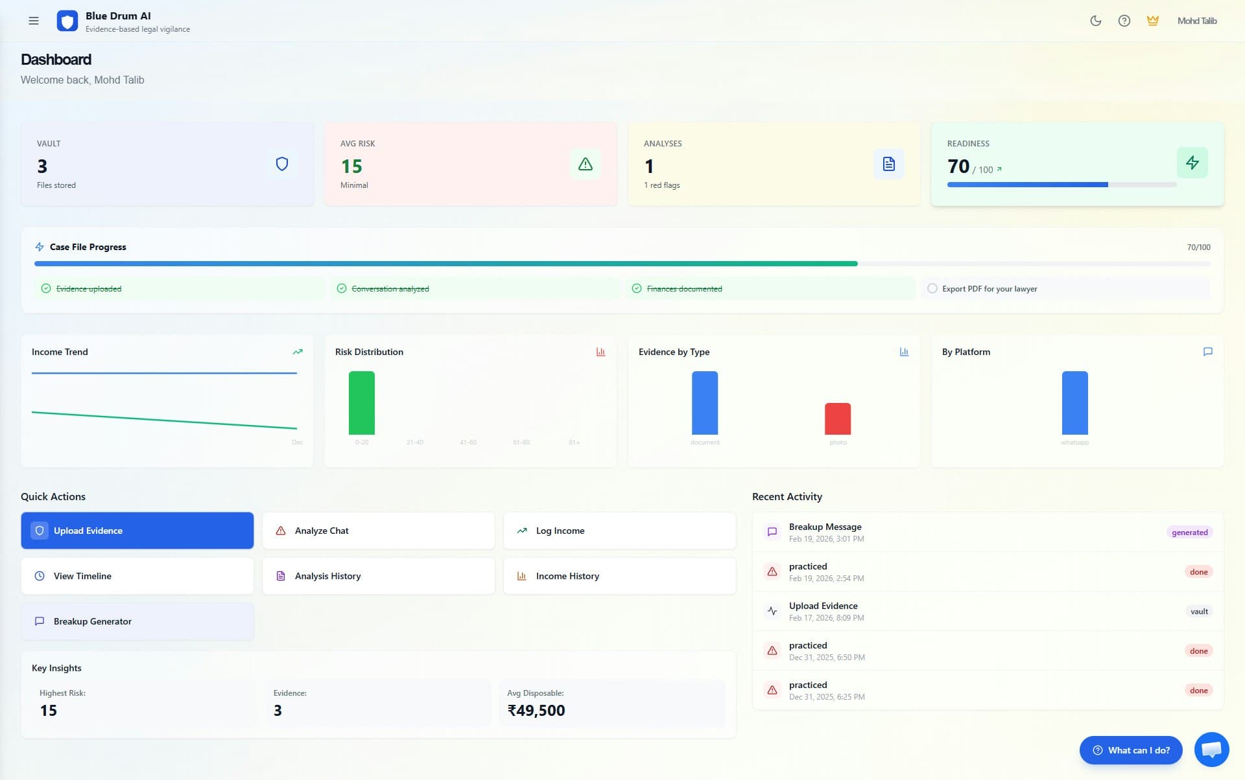Open the document icon on the Analyses card
The height and width of the screenshot is (780, 1245).
point(888,164)
